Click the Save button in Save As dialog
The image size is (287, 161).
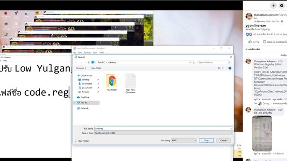pos(206,140)
